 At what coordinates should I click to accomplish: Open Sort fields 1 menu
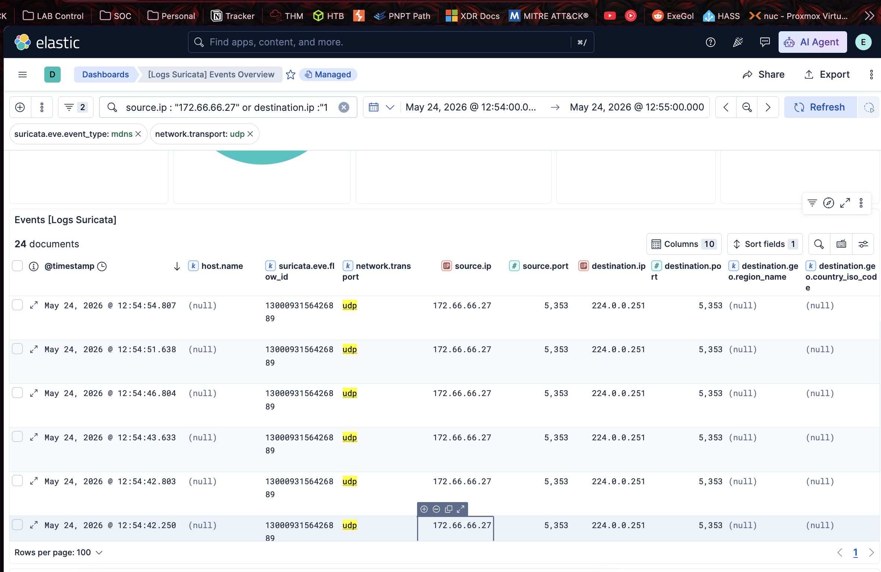(764, 244)
